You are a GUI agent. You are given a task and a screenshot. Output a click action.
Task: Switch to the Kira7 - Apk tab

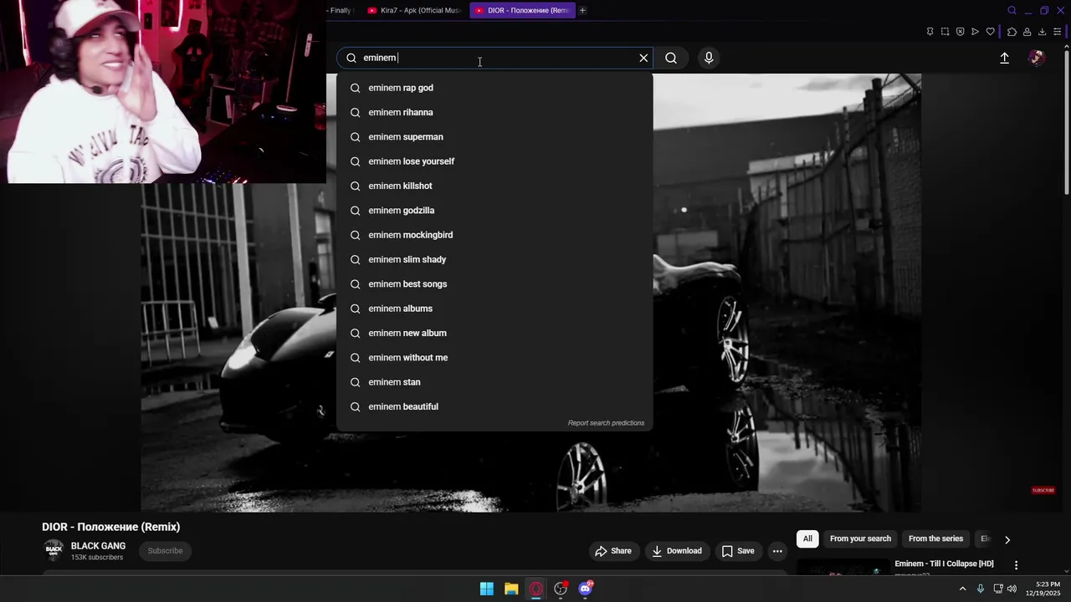[x=413, y=10]
